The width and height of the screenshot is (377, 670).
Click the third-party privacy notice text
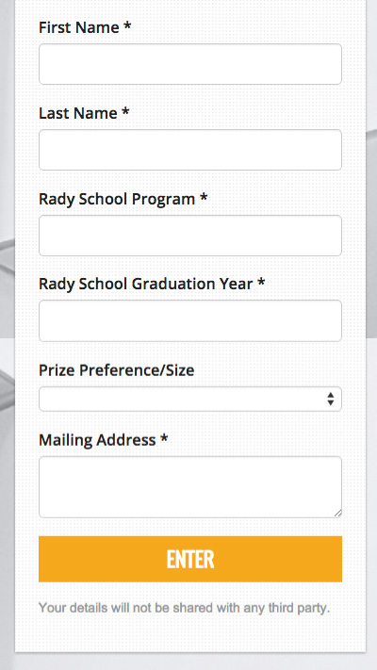(184, 608)
